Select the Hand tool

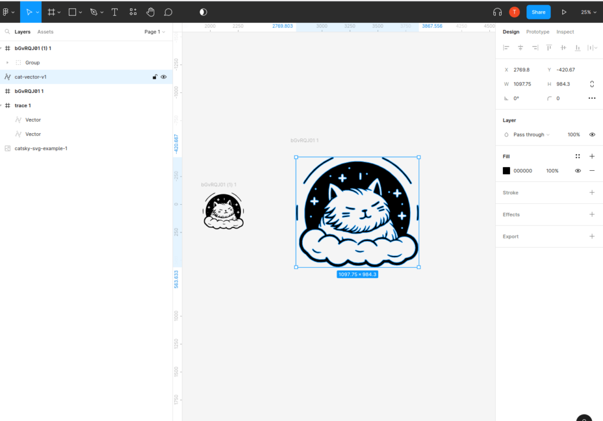pyautogui.click(x=150, y=12)
